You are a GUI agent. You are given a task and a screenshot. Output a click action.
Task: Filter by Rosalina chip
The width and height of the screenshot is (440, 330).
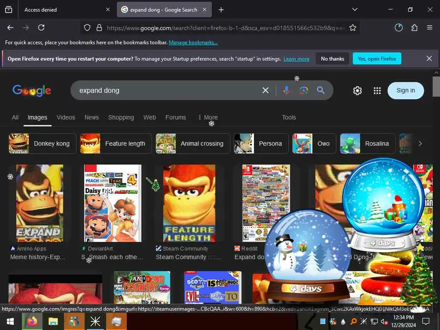tap(367, 144)
